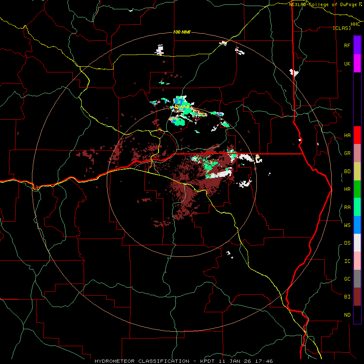
Task: Click the ND black legend segment
Action: (357, 315)
